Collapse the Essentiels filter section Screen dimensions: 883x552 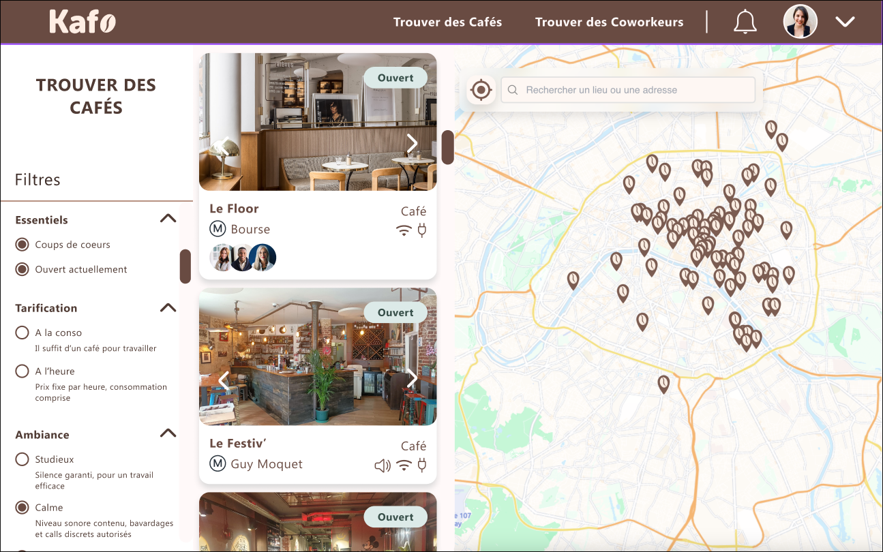pos(168,219)
